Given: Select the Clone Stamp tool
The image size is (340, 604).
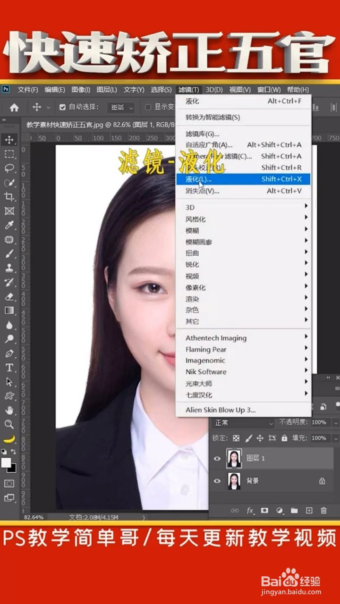Looking at the screenshot, I should tap(9, 268).
